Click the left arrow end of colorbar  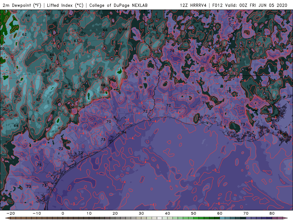(8, 218)
